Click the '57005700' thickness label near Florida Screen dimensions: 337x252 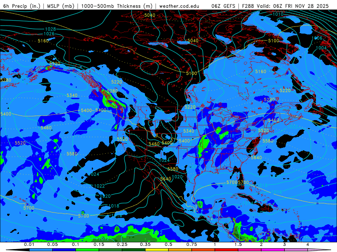238,182
